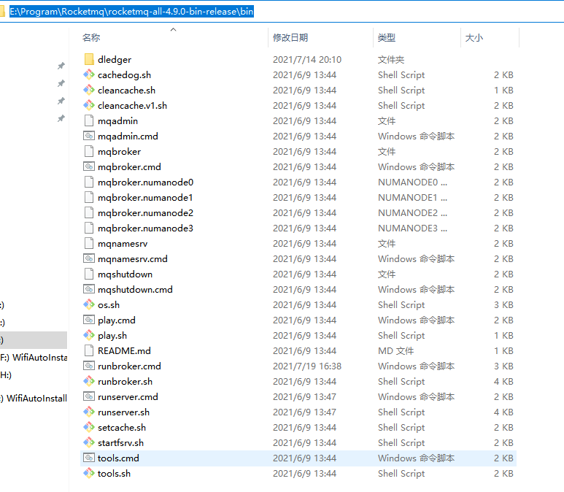Click date 2021/7/19 16:38 of runbroker.cmd
The height and width of the screenshot is (492, 564).
coord(307,366)
